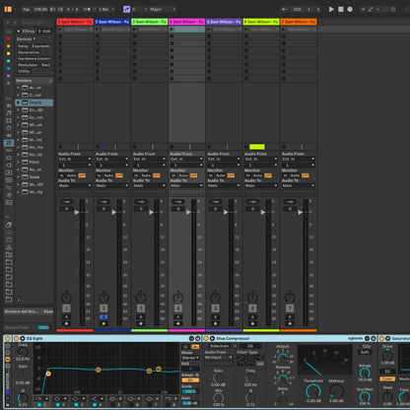
Task: Select the red collection color tag
Action: coord(9,38)
